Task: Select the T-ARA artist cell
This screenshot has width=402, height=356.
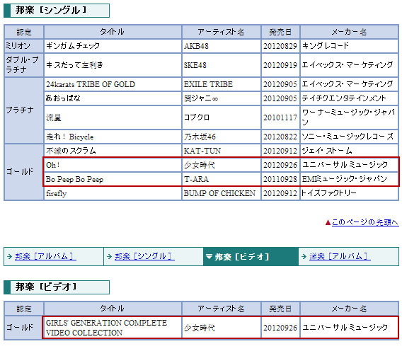Action: coord(222,179)
